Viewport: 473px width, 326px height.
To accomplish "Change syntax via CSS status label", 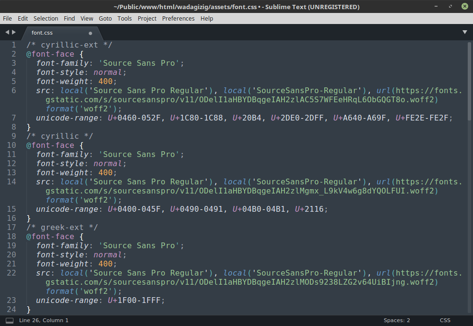I will pos(445,320).
